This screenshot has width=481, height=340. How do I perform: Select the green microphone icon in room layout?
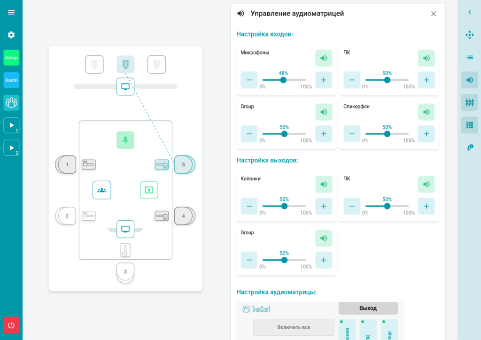pos(125,140)
